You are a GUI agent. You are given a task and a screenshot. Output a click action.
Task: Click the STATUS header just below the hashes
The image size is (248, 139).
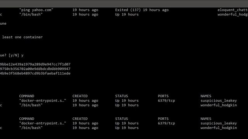tap(121, 96)
